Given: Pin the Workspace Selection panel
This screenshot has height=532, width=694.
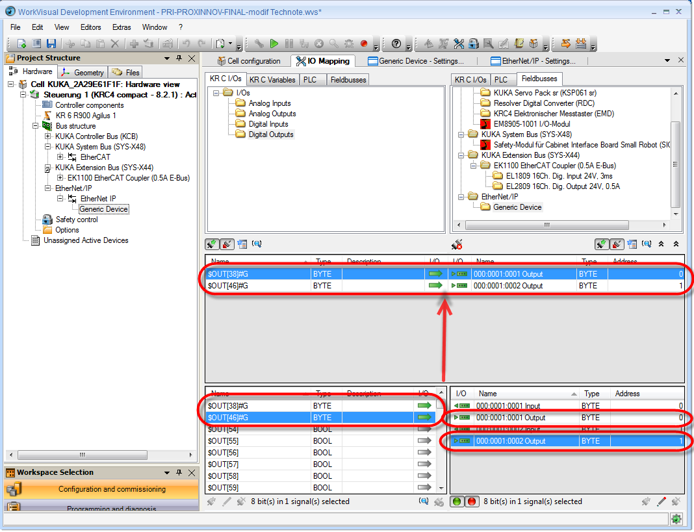Looking at the screenshot, I should click(x=179, y=473).
